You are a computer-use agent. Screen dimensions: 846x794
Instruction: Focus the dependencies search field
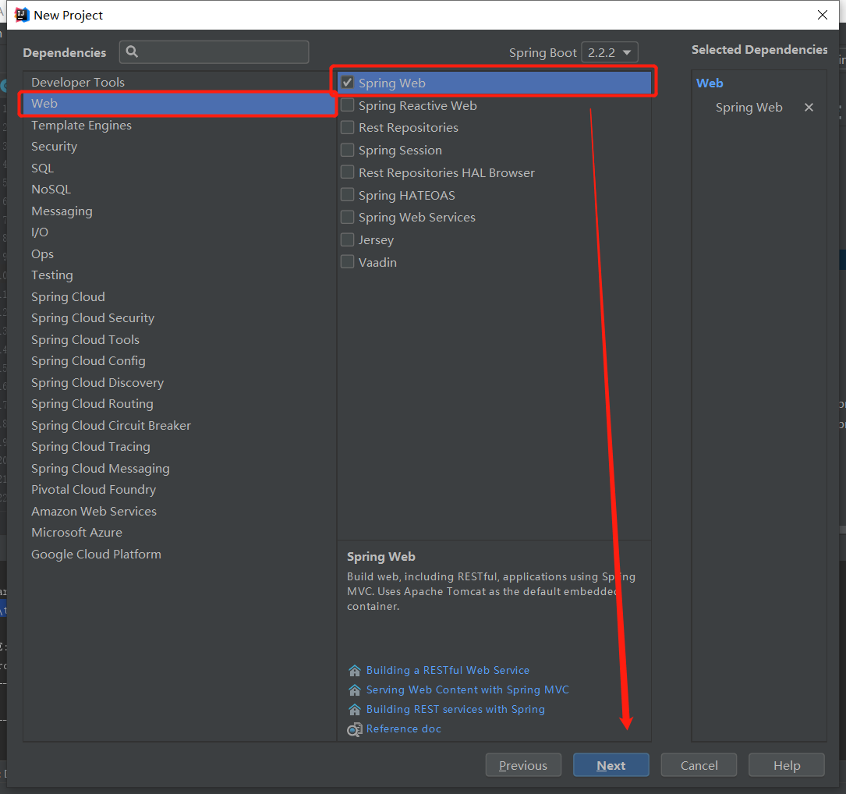click(214, 51)
